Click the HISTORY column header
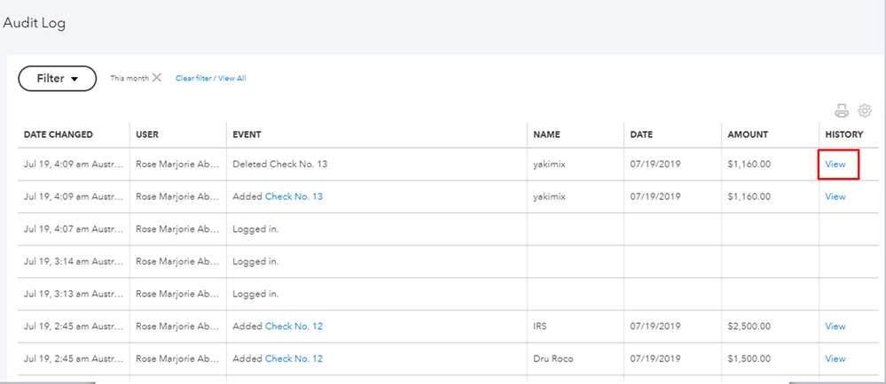This screenshot has height=384, width=886. (843, 134)
